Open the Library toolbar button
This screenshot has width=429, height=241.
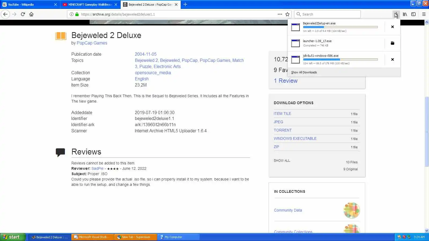click(405, 14)
